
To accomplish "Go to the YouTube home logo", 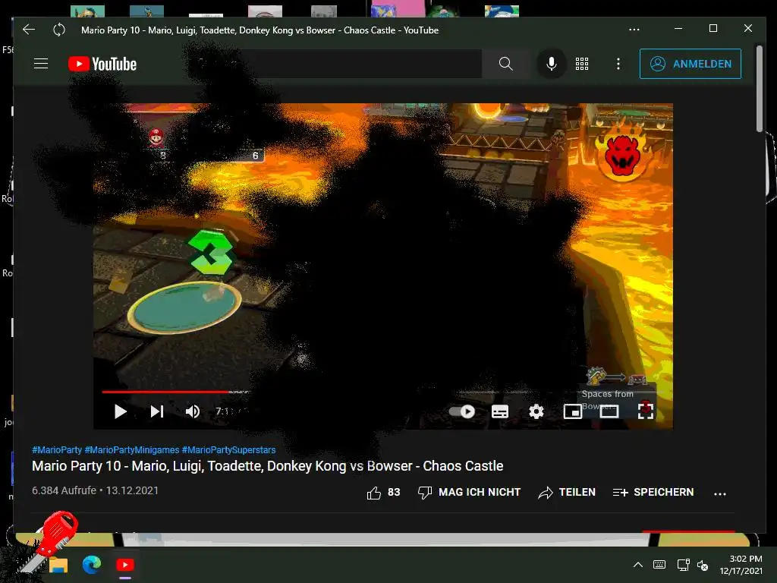I will [102, 64].
